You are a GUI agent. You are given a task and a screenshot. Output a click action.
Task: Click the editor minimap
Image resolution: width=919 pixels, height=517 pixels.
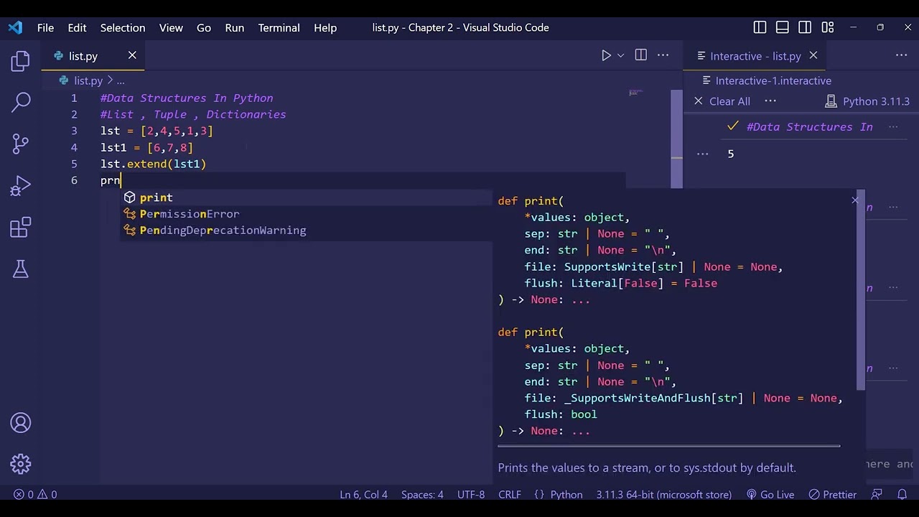point(635,93)
